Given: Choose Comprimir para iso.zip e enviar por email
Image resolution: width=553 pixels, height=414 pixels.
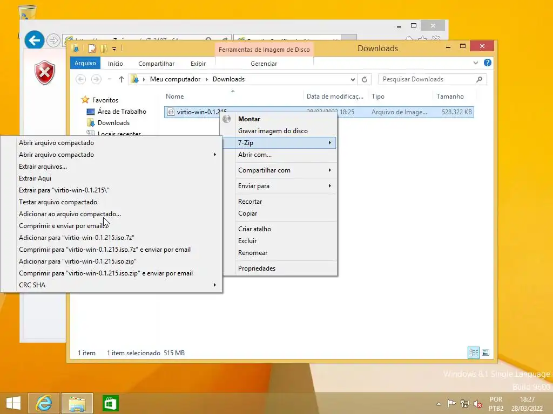Looking at the screenshot, I should 111,273.
